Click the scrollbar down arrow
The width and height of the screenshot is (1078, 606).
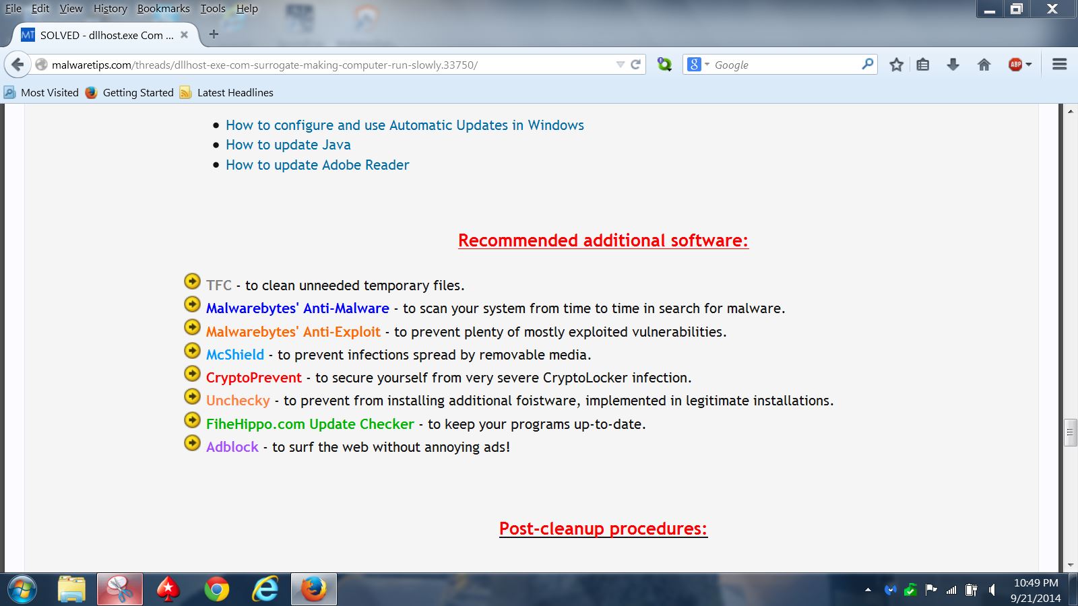1070,566
